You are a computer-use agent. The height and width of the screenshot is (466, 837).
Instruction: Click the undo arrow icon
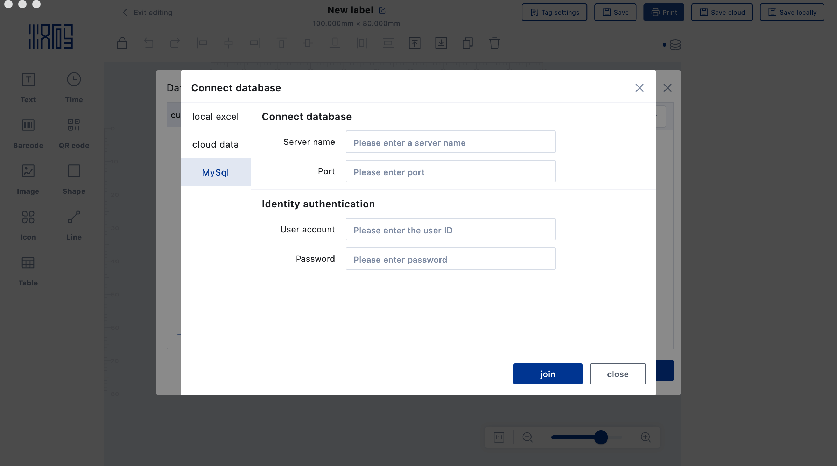149,43
